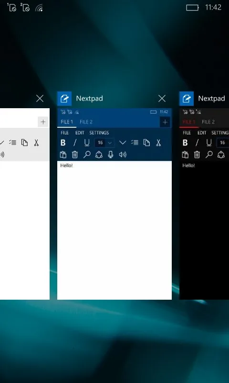Open the EDIT menu in blue Nextpad card
Image resolution: width=229 pixels, height=383 pixels.
[x=80, y=133]
